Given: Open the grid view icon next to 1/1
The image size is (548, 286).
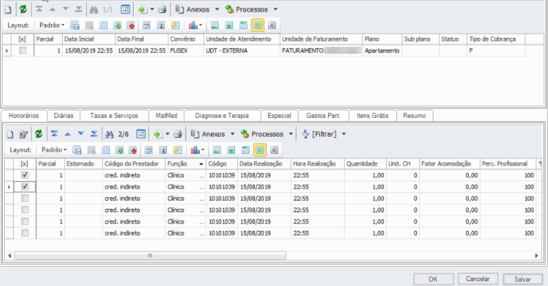Looking at the screenshot, I should click(125, 10).
